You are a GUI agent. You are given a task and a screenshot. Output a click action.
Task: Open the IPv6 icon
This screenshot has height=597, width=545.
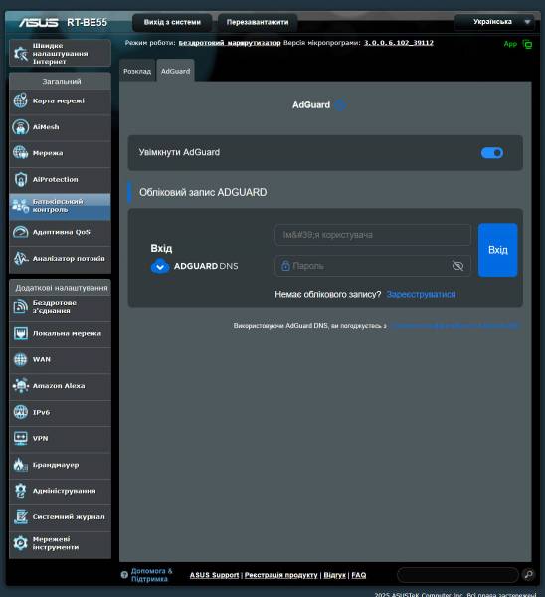21,412
